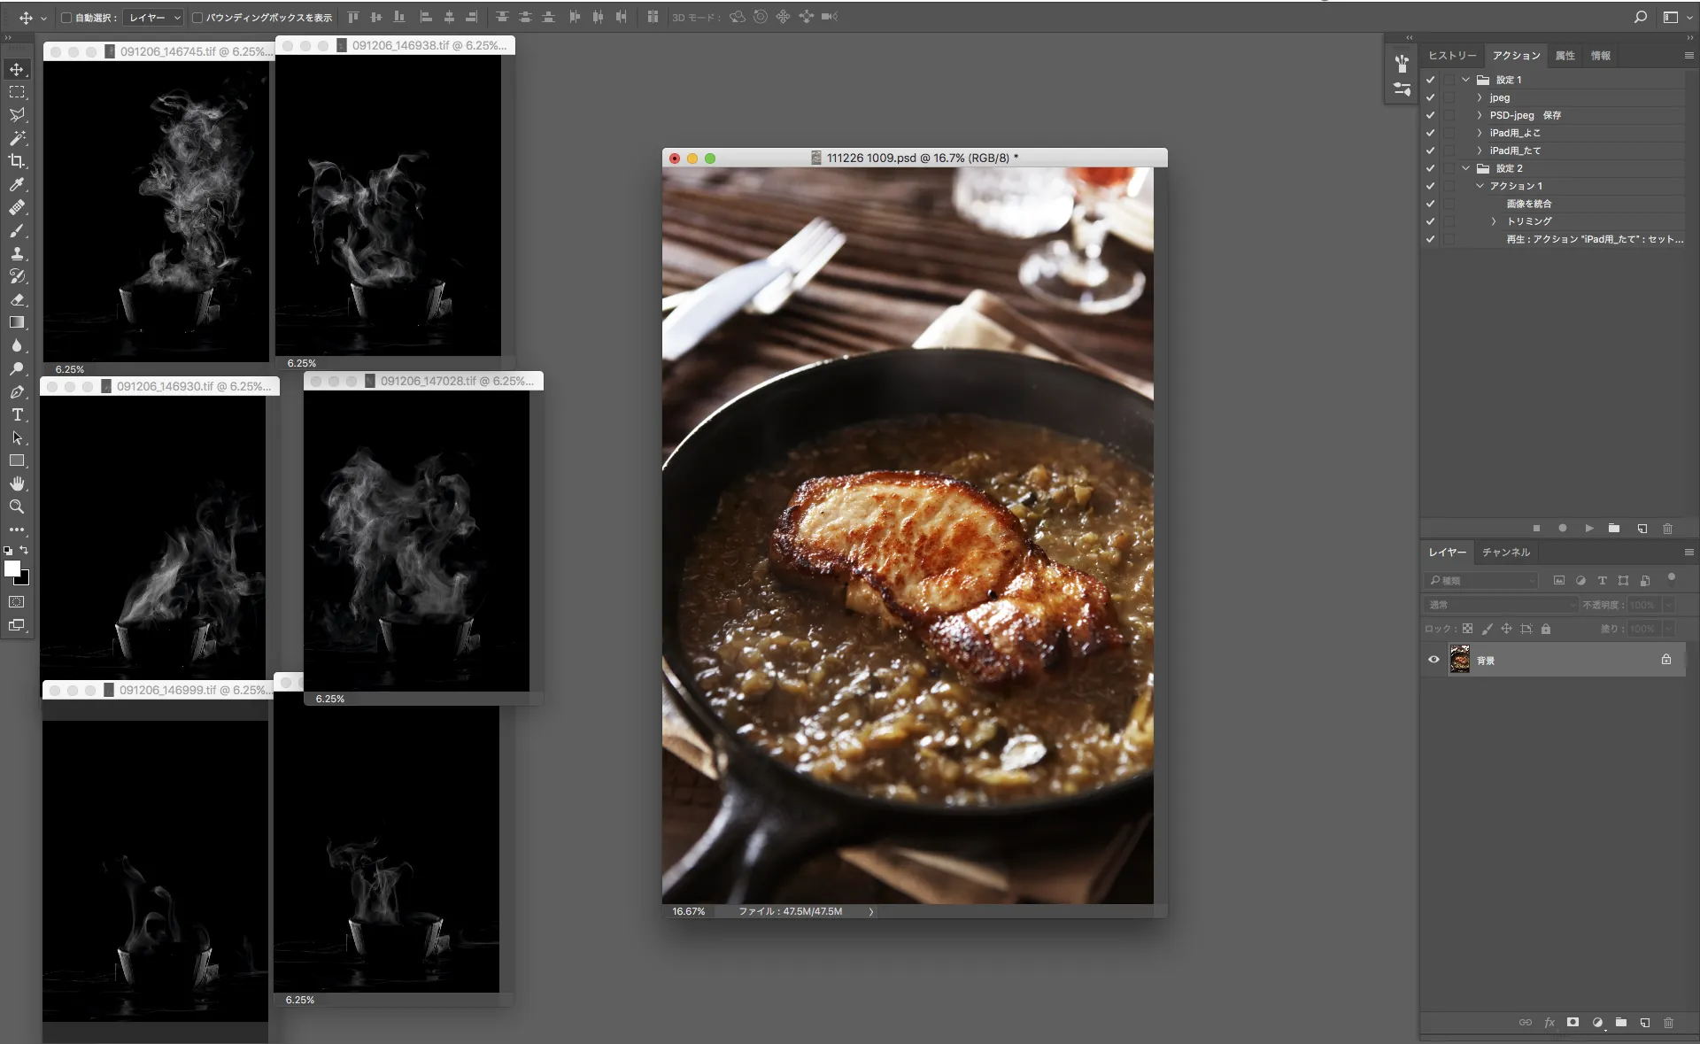
Task: Open the search magnifier in options bar
Action: point(1640,17)
